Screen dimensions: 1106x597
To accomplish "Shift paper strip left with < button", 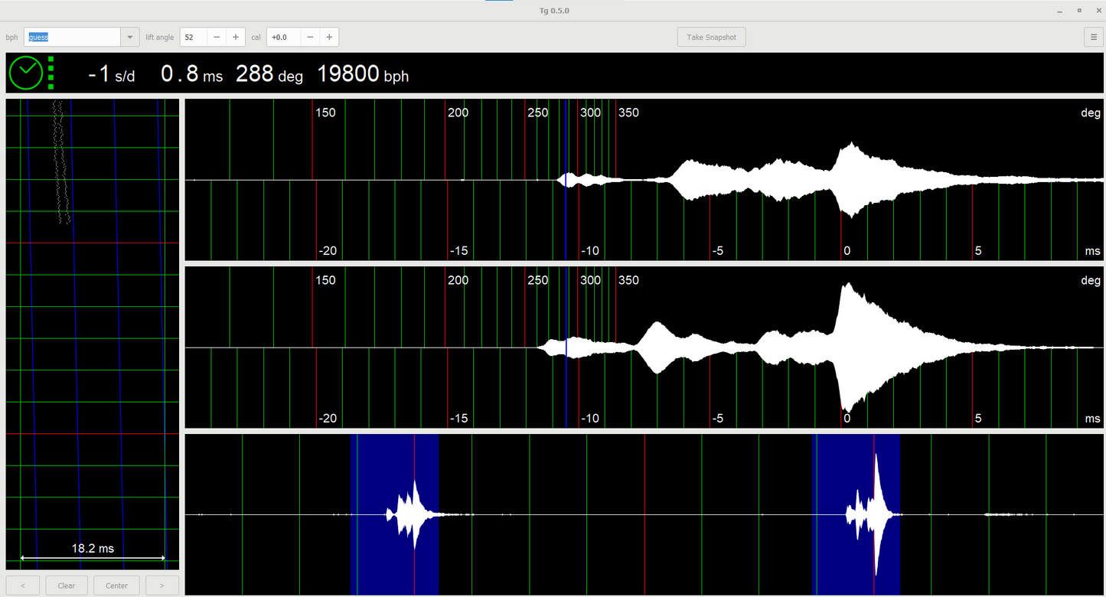I will tap(23, 586).
